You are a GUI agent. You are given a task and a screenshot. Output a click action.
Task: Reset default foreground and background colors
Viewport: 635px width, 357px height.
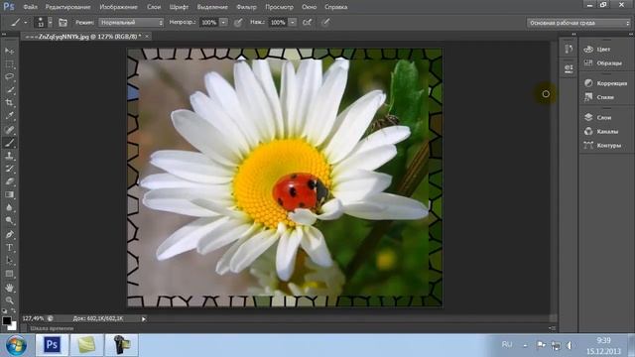(x=4, y=310)
